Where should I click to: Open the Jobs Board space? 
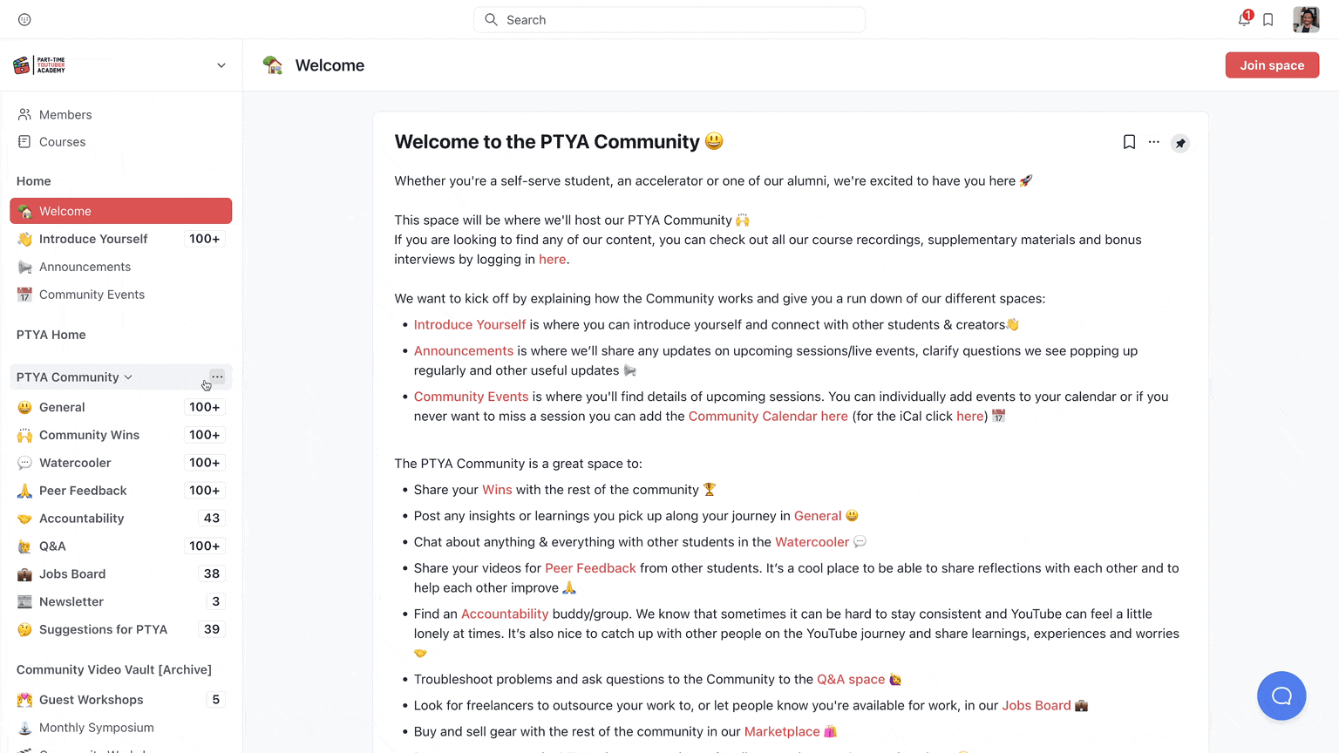tap(71, 573)
